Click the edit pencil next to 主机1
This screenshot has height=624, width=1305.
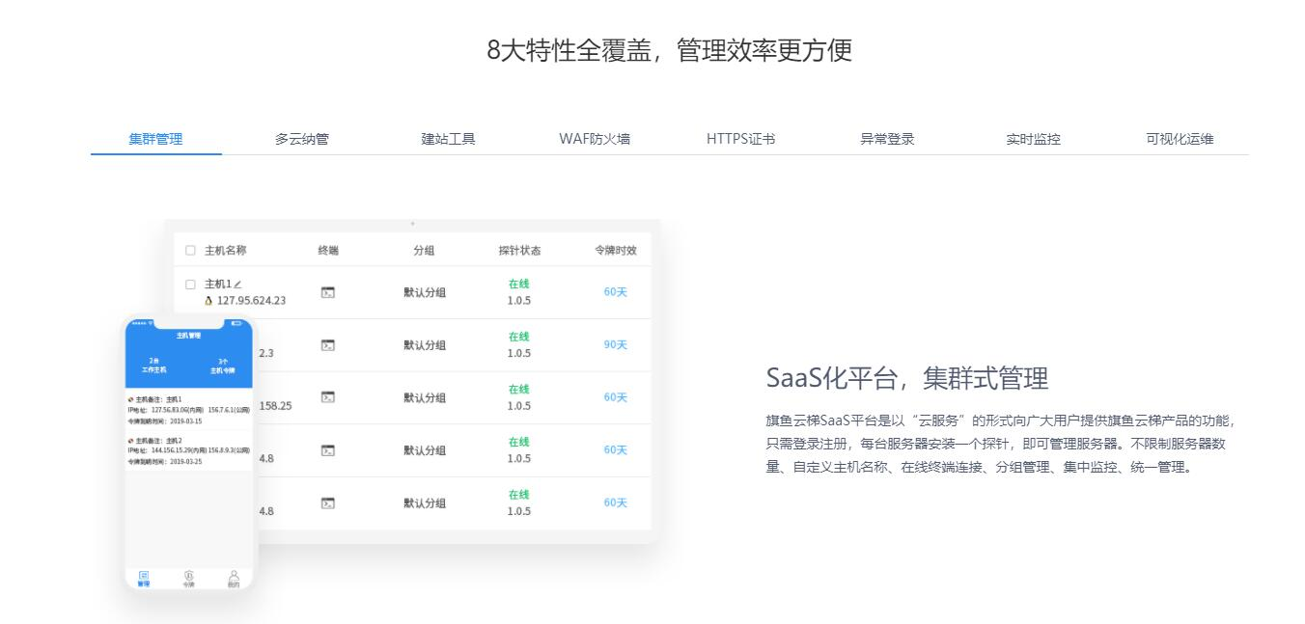(x=237, y=285)
